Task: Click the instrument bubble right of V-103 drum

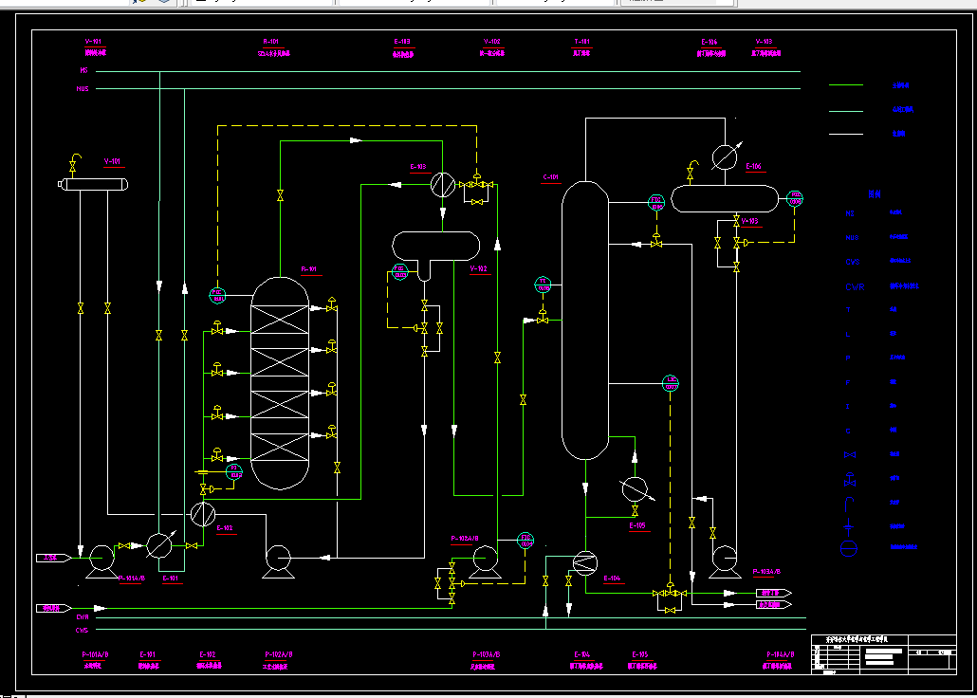Action: tap(795, 199)
